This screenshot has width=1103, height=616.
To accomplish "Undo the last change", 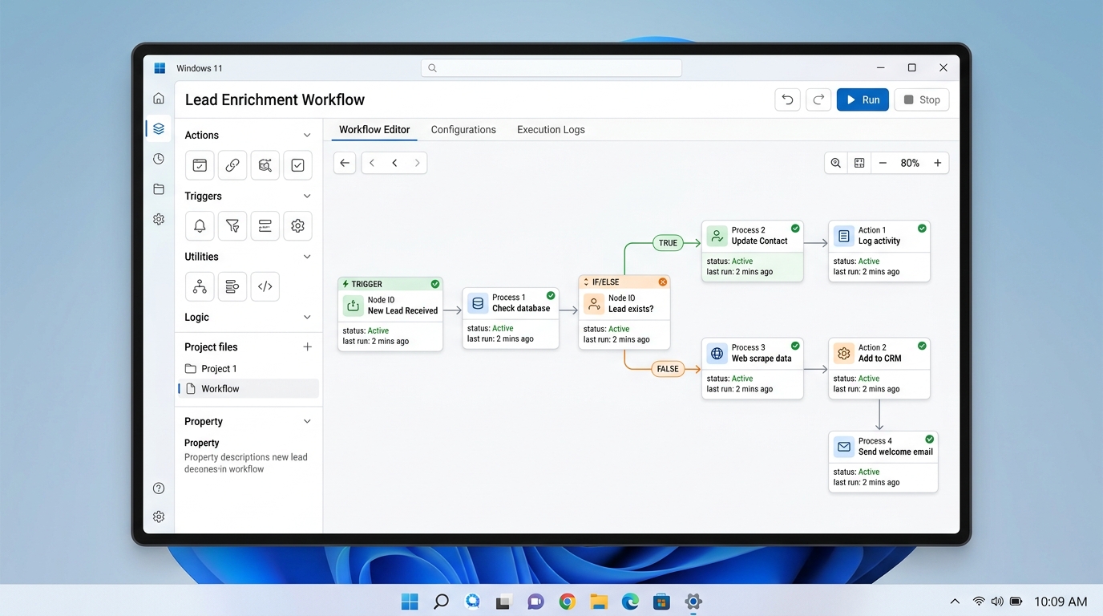I will click(x=787, y=99).
